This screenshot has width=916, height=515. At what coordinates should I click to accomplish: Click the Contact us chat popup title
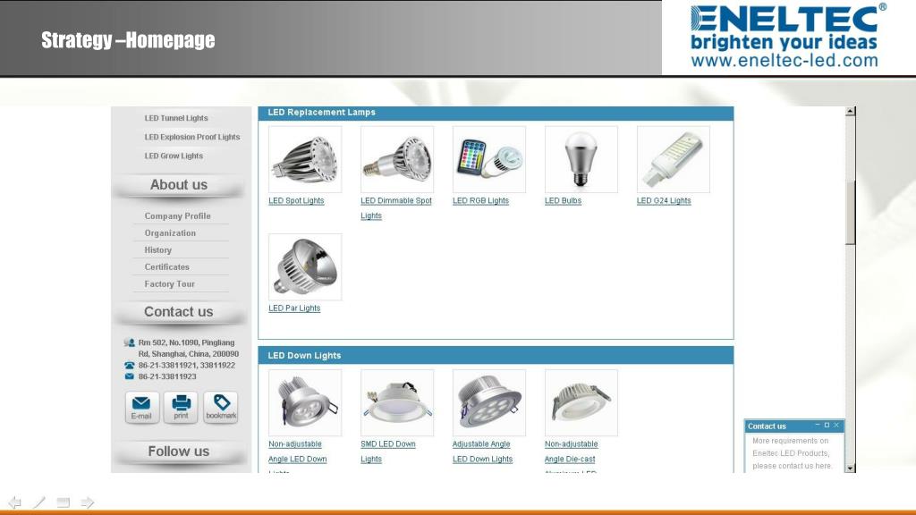pyautogui.click(x=767, y=426)
